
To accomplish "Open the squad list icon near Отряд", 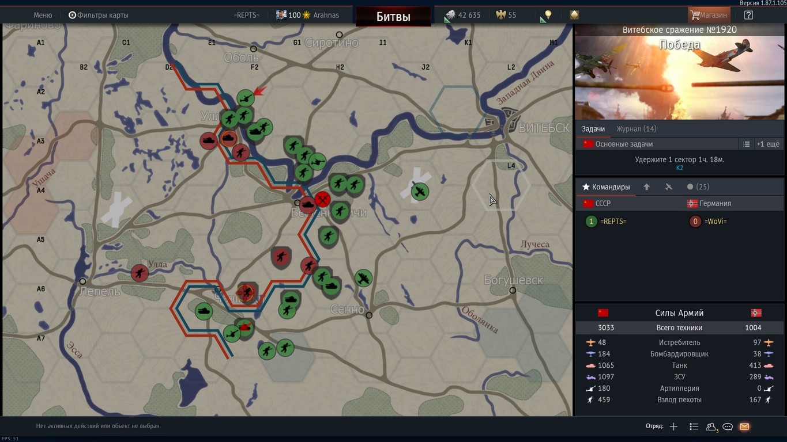I will (694, 426).
